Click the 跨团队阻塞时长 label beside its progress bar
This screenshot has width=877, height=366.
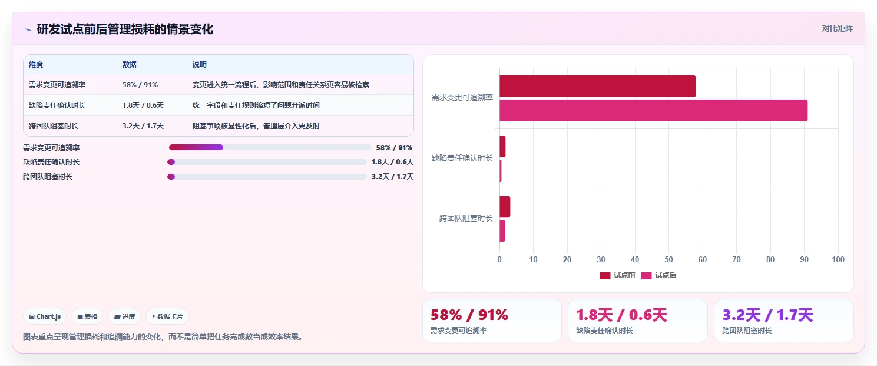pos(48,177)
